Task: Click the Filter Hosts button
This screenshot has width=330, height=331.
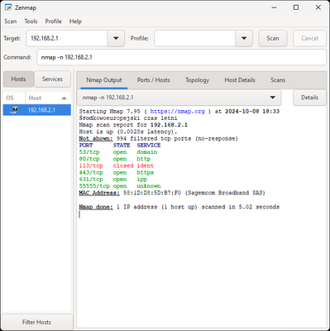Action: tap(36, 322)
